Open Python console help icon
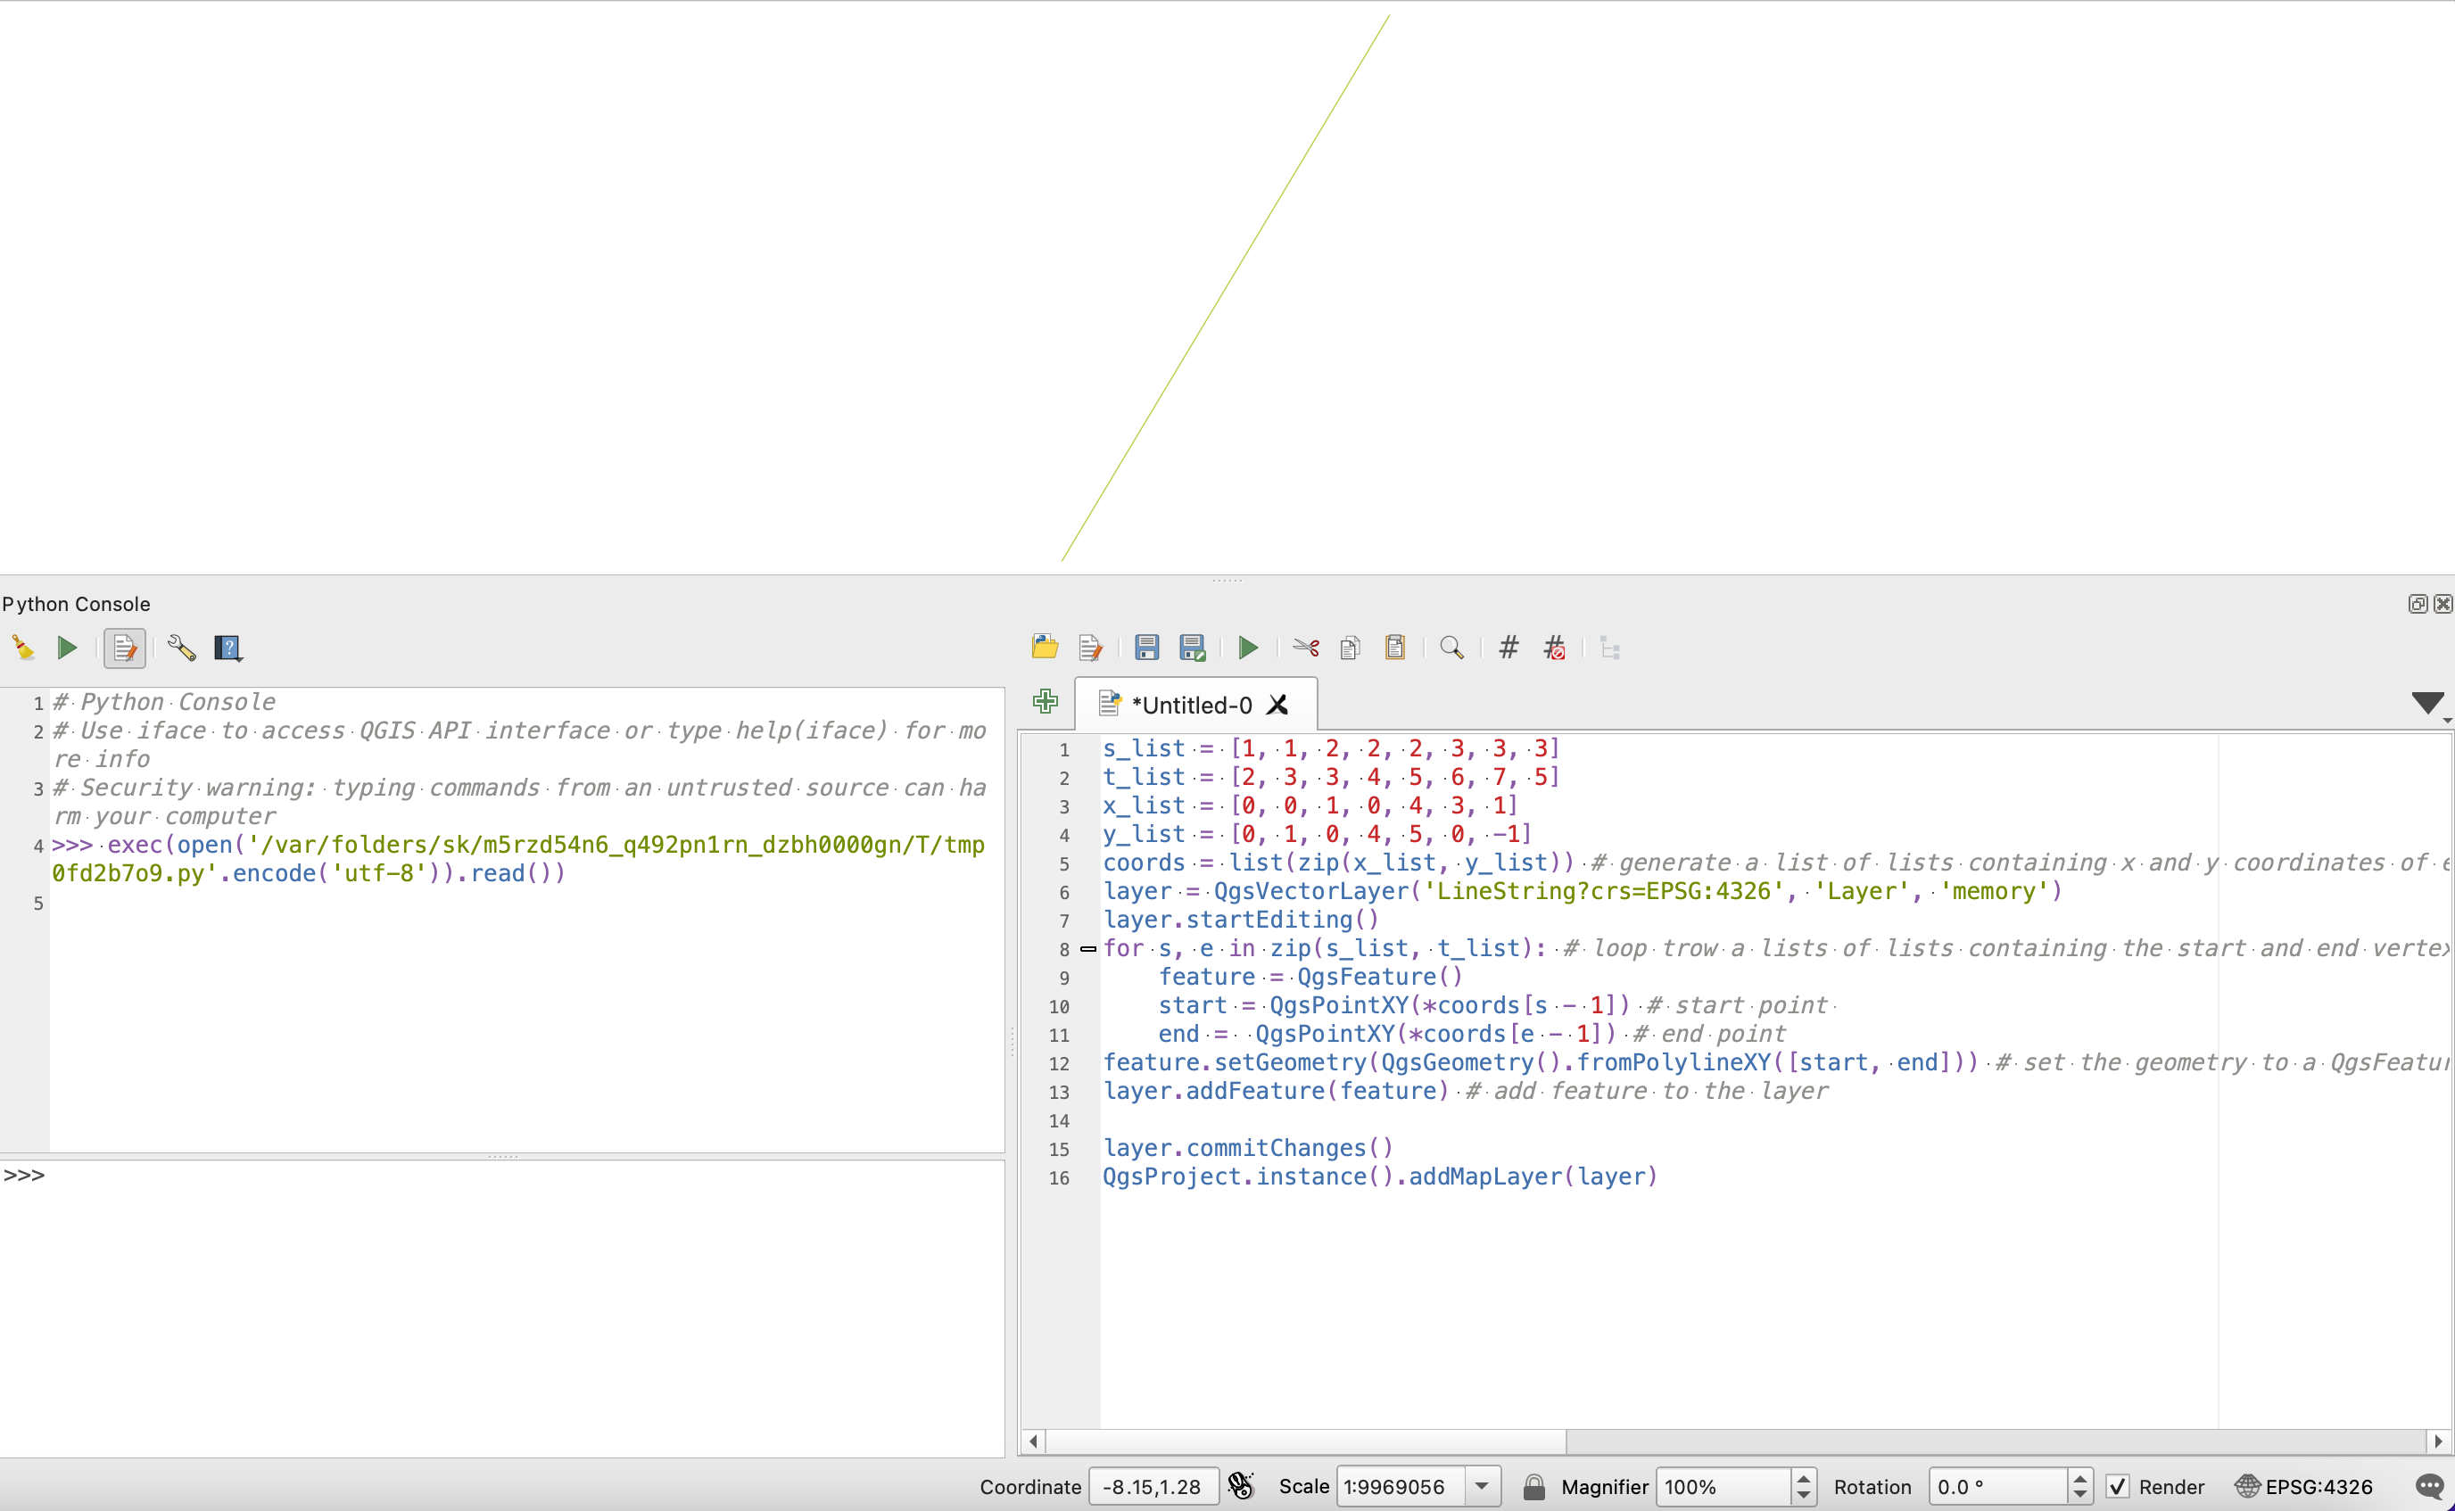The height and width of the screenshot is (1511, 2455). click(227, 648)
